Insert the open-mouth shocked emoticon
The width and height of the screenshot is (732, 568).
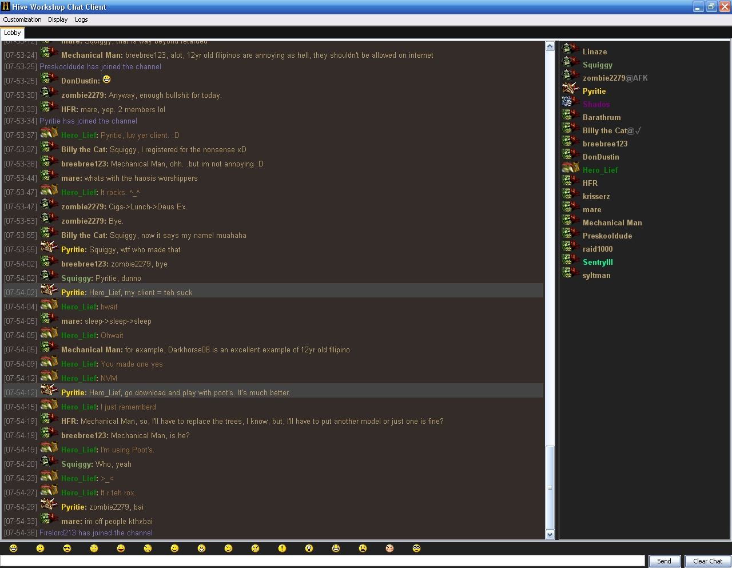tap(201, 548)
